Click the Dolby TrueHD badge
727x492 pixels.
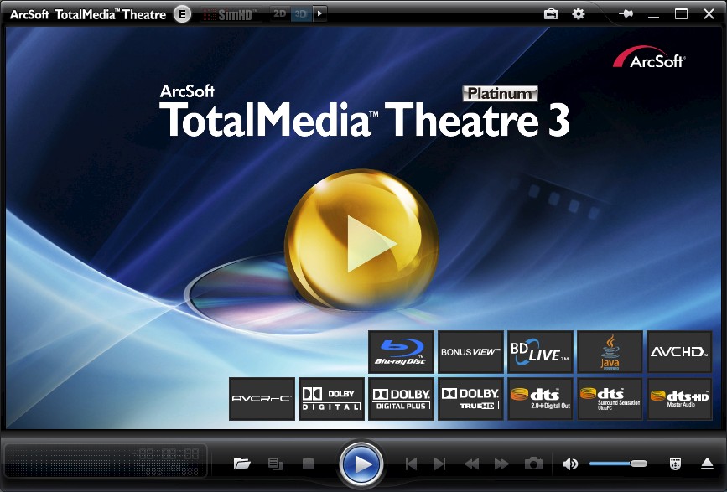(x=470, y=399)
